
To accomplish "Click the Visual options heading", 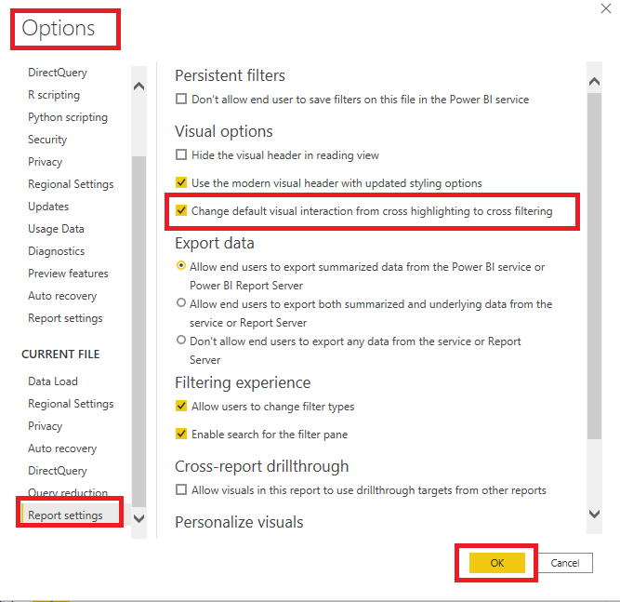I will pos(224,131).
